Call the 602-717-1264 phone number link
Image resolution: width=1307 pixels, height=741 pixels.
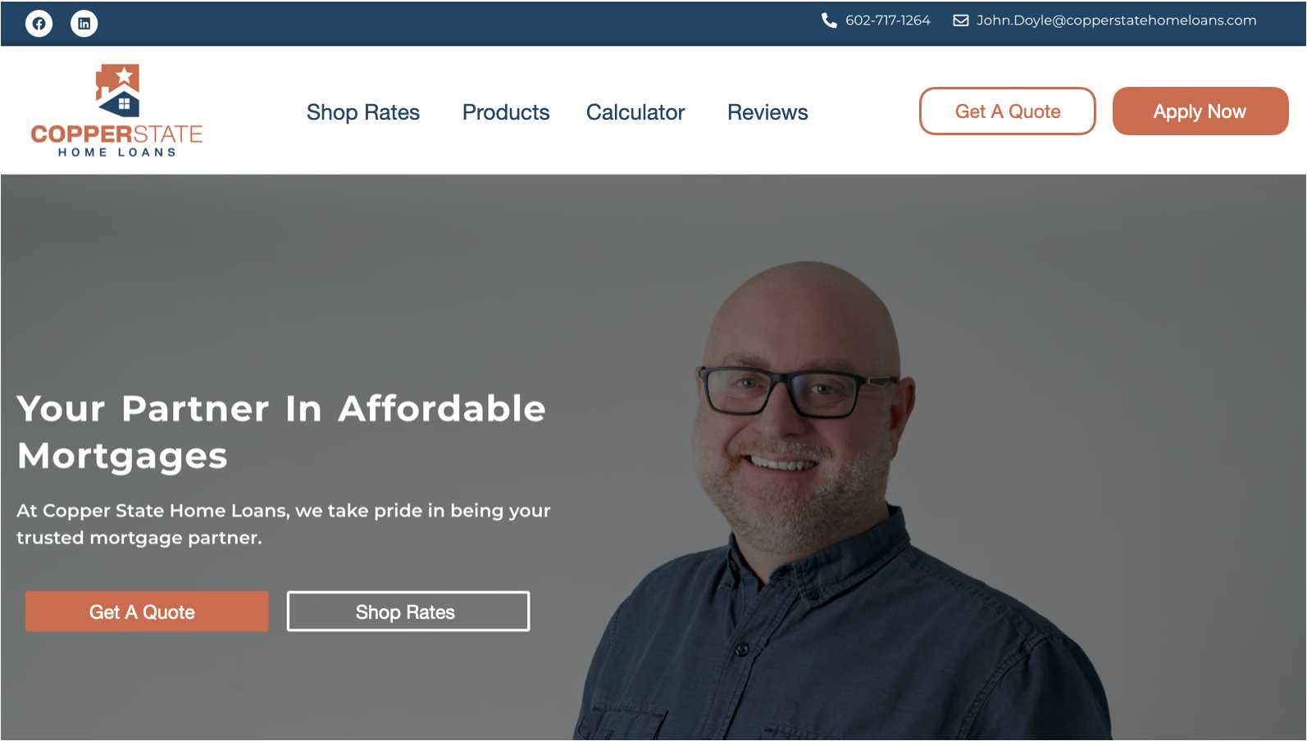(x=888, y=20)
